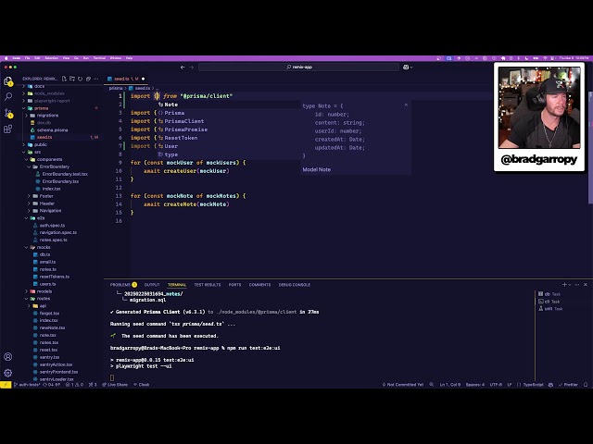Click the zoom magnifier icon in status bar
593x444 pixels.
coord(432,385)
